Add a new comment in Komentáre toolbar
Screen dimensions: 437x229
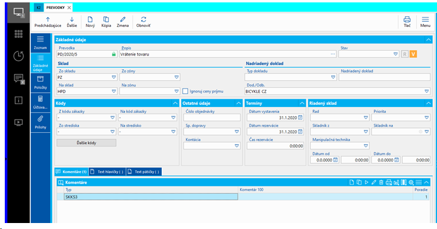pos(352,182)
